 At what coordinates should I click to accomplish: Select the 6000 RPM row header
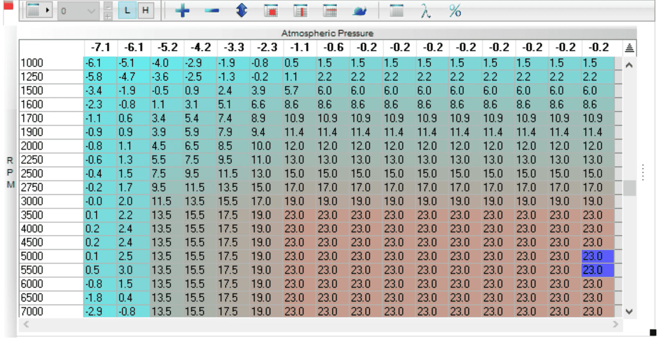[x=52, y=284]
